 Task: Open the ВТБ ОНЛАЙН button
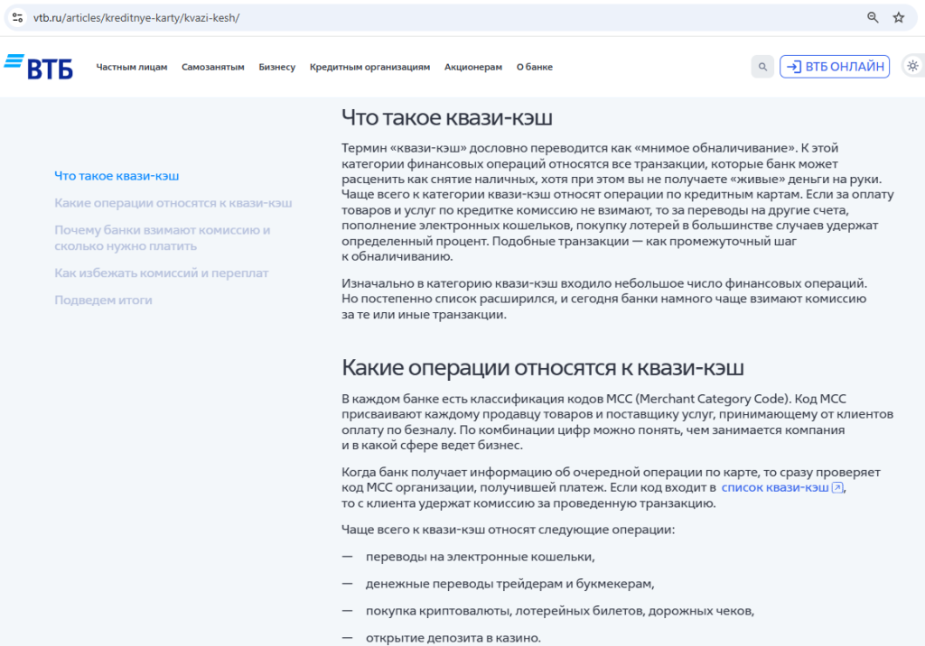pyautogui.click(x=834, y=66)
